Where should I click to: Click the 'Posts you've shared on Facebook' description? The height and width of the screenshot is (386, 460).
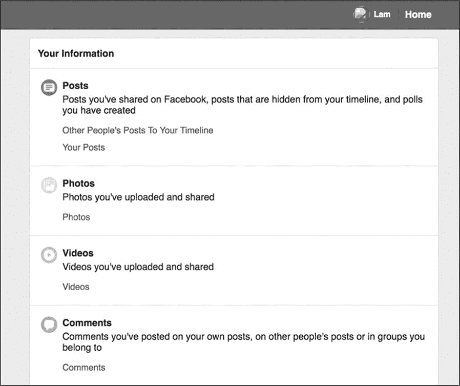click(242, 105)
